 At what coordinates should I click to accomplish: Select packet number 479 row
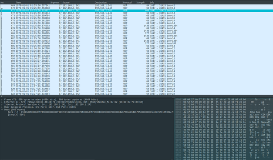coord(137,31)
